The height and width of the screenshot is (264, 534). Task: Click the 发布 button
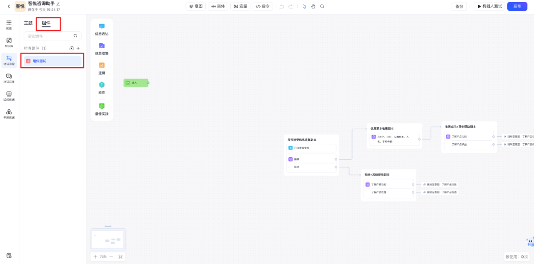point(517,6)
